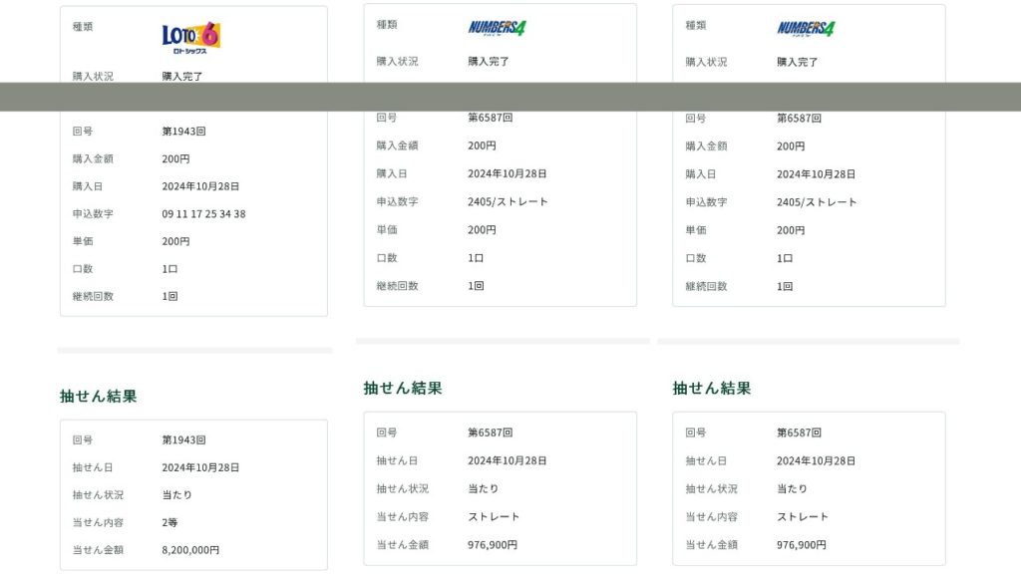The width and height of the screenshot is (1021, 574).
Task: Click the 8,200,000円 prize amount
Action: [190, 550]
